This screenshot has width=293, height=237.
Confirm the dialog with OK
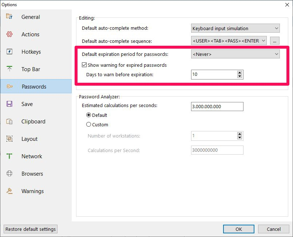click(x=239, y=229)
